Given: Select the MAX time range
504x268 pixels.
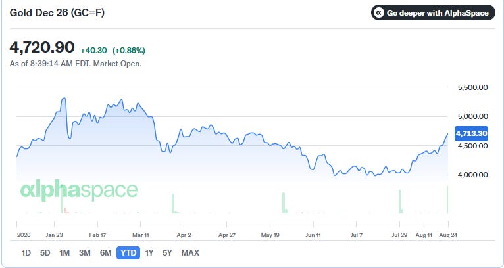Looking at the screenshot, I should click(190, 253).
